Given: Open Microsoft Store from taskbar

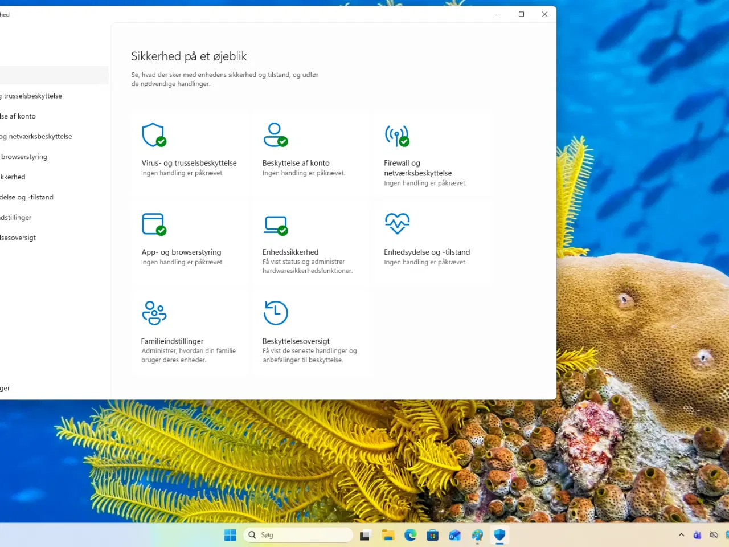Looking at the screenshot, I should pyautogui.click(x=433, y=535).
